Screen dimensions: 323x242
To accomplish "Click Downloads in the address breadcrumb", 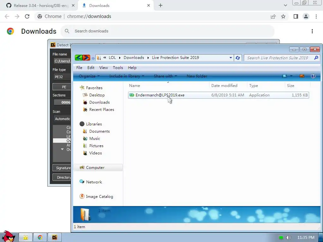I will pyautogui.click(x=134, y=58).
